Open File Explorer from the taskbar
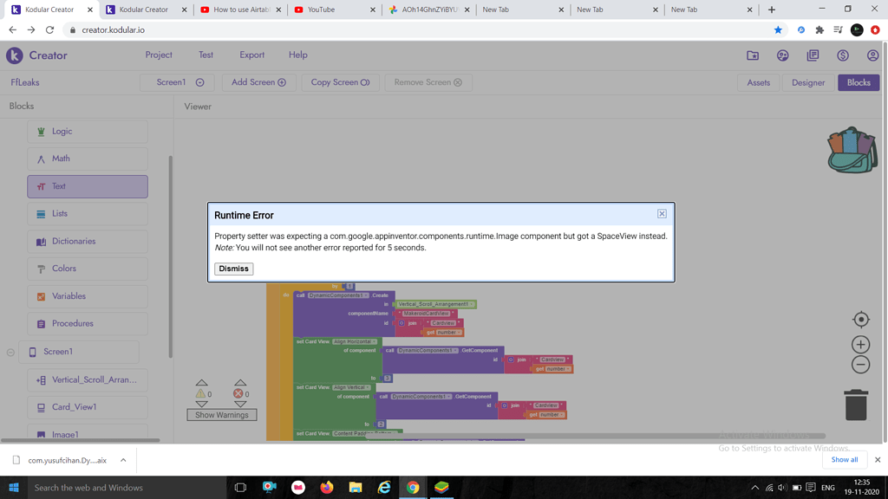 point(356,488)
